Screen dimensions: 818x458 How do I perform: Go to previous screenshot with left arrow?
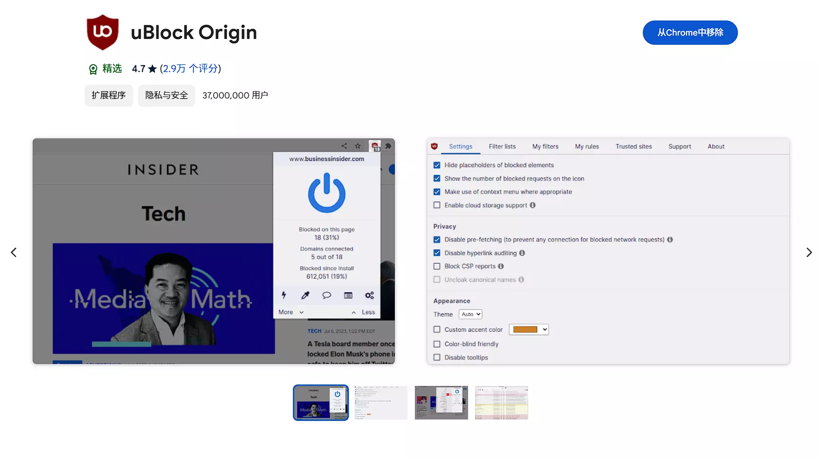14,252
